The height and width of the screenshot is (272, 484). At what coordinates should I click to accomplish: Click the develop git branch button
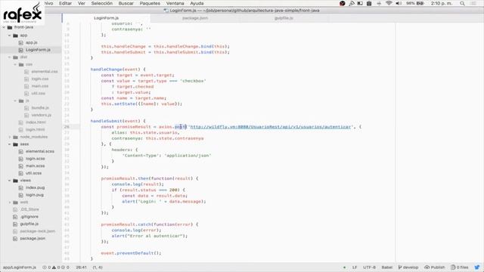pos(408,267)
